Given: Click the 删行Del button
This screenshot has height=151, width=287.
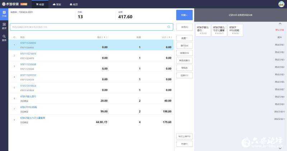Looking at the screenshot, I should pyautogui.click(x=184, y=46).
